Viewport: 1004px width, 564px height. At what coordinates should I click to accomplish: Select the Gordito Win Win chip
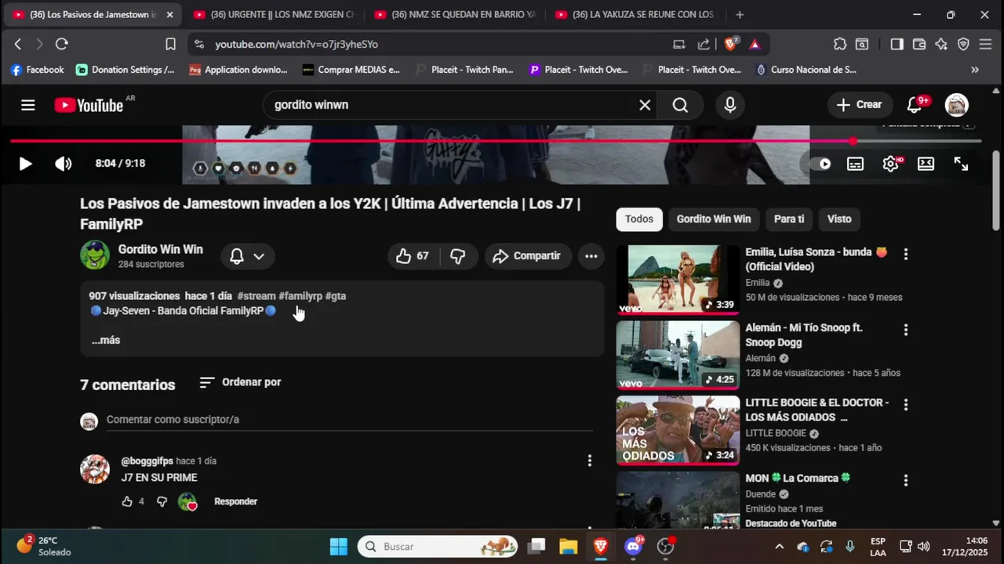pyautogui.click(x=714, y=219)
